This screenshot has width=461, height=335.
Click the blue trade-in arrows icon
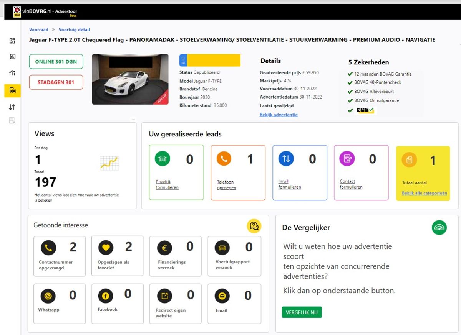click(x=286, y=158)
